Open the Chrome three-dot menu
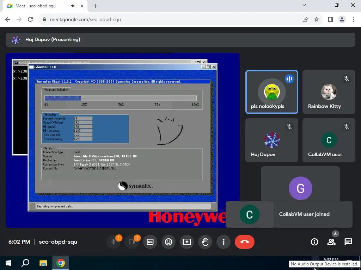Viewport: 361px width, 270px height. point(353,20)
